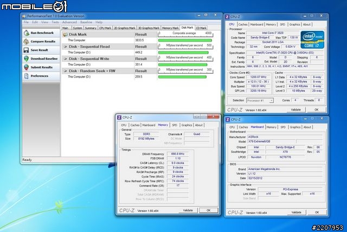Click the motherboard Model field X79 Extreme6/GB
Screen dimensions: 347x232
(x=271, y=141)
